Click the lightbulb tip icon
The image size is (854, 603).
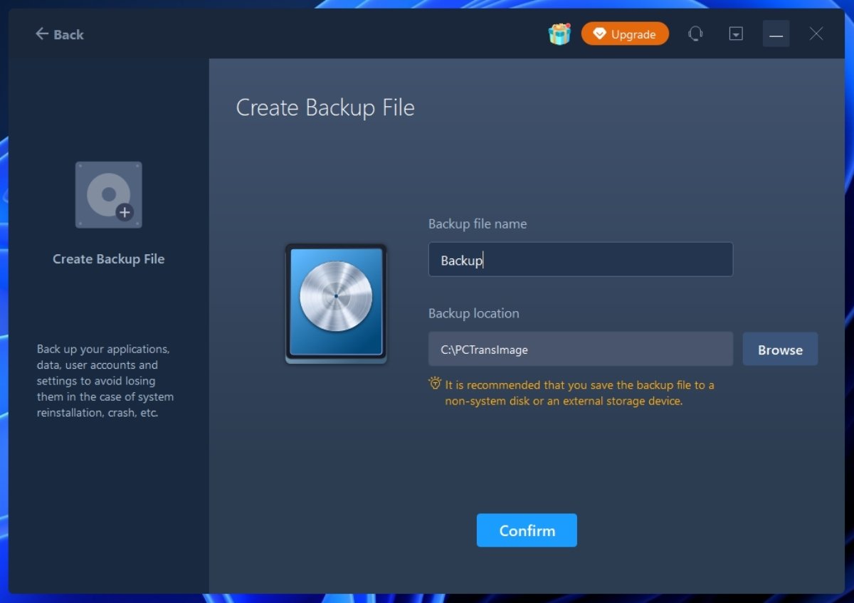435,384
